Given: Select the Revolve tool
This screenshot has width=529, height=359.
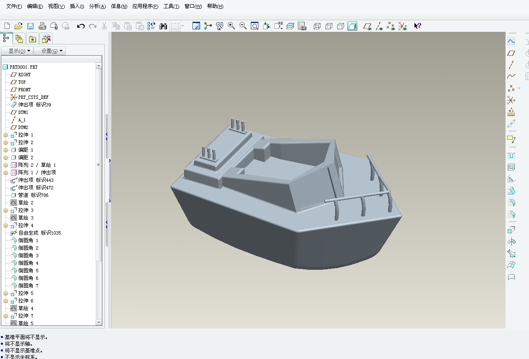Looking at the screenshot, I should click(x=511, y=242).
